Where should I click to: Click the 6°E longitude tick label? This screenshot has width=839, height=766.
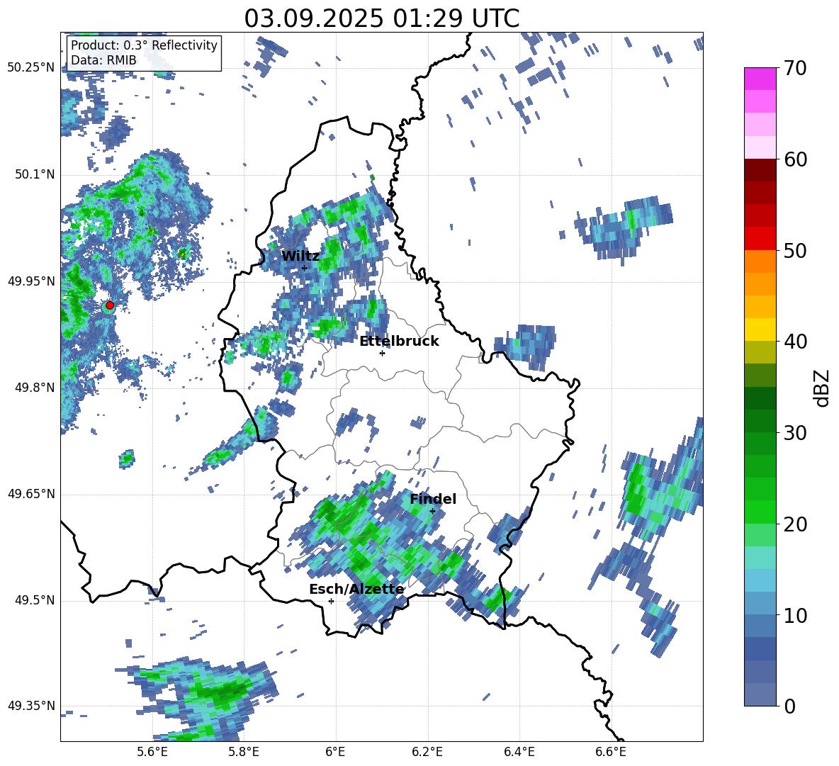pyautogui.click(x=335, y=752)
